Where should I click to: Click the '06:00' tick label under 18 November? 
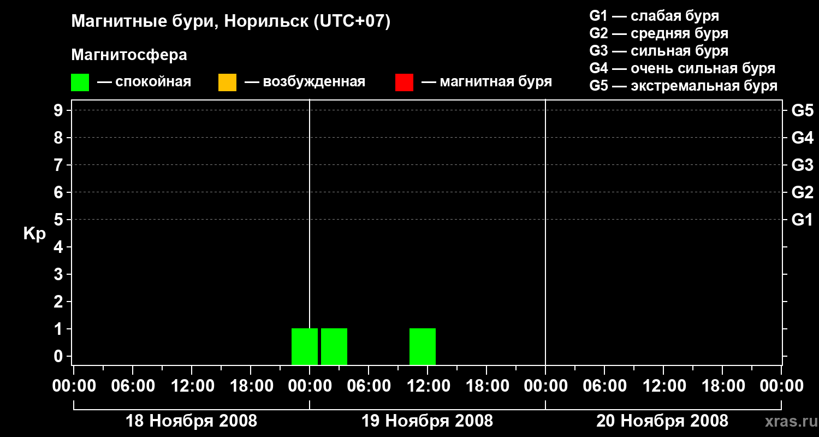[x=133, y=386]
